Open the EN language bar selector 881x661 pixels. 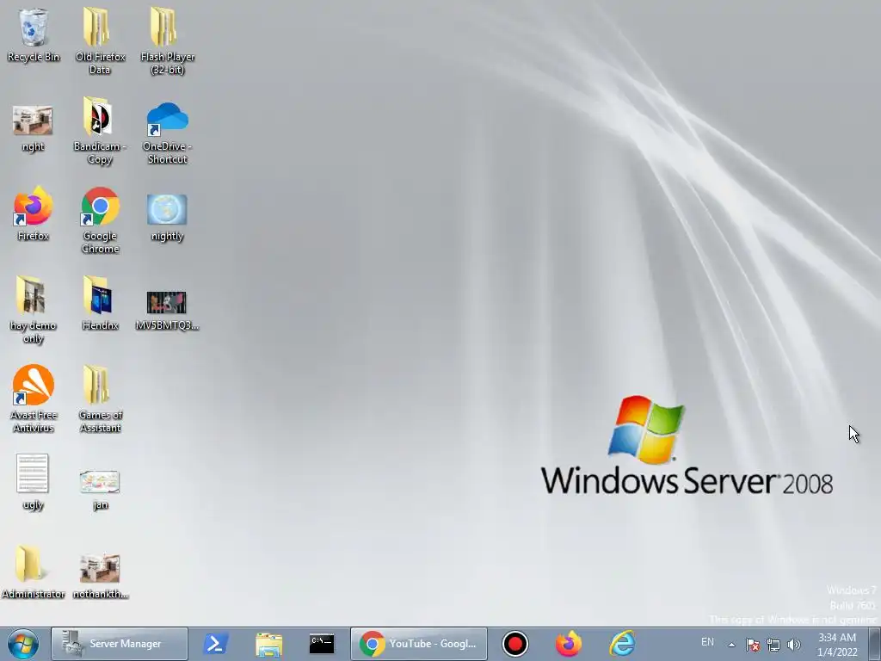click(707, 642)
